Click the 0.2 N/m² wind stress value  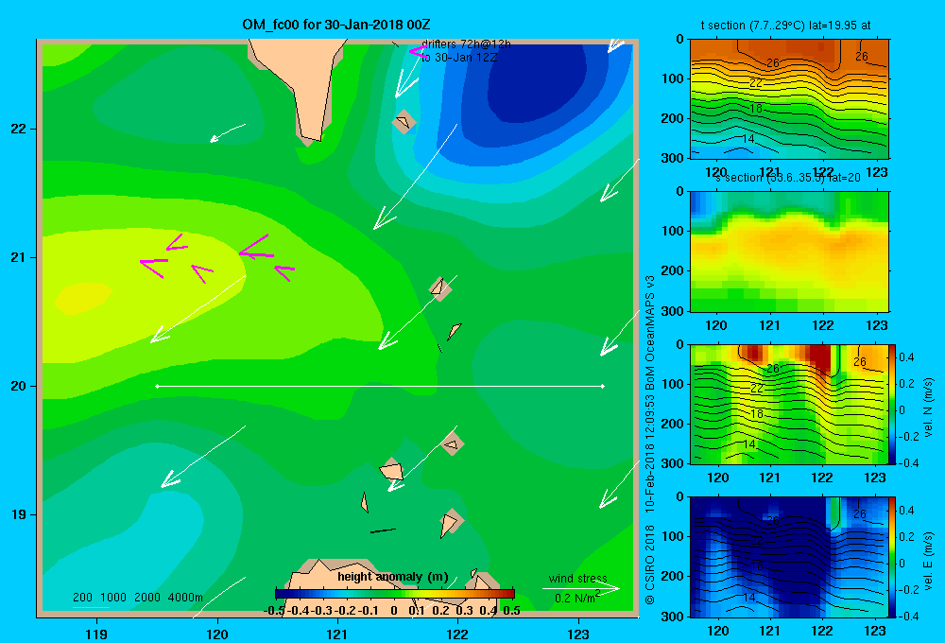click(x=577, y=597)
